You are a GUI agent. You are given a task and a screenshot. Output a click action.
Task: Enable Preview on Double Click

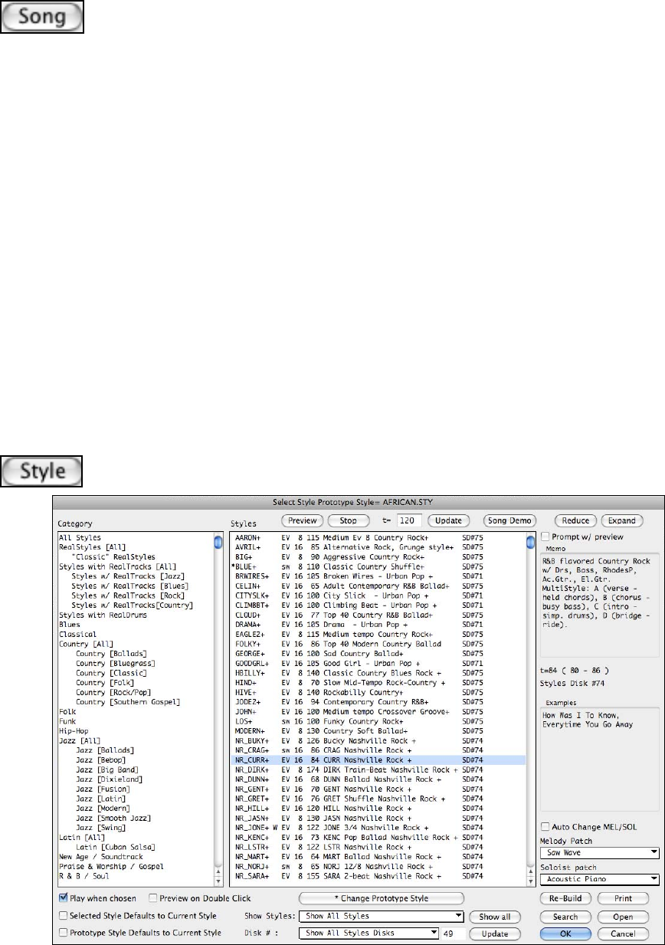(153, 897)
